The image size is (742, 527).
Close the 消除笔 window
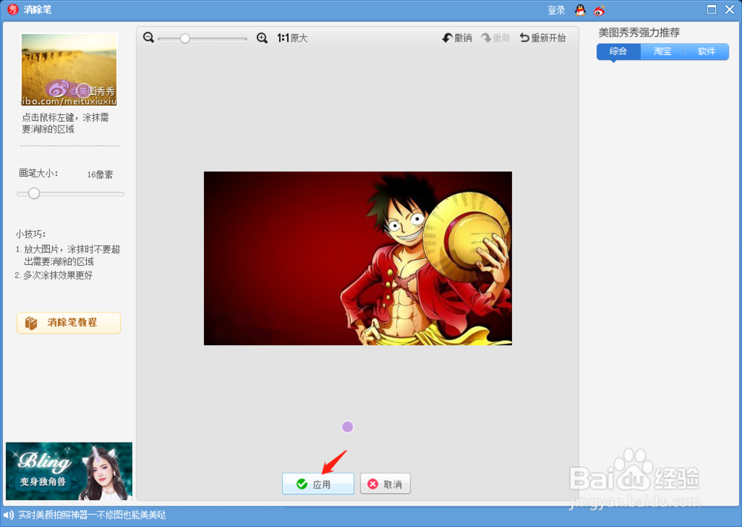tap(729, 10)
